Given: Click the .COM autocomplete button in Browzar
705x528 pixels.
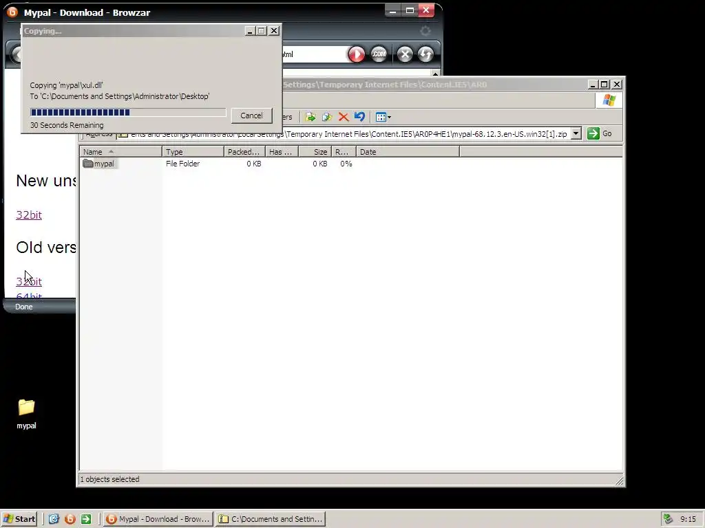Looking at the screenshot, I should pos(379,54).
